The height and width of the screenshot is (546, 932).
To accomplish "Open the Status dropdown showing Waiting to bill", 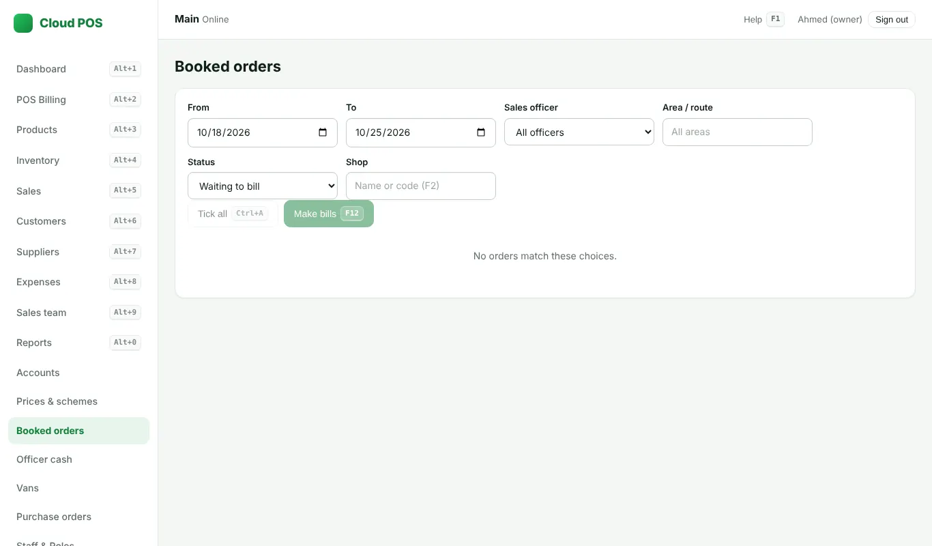I will point(263,186).
